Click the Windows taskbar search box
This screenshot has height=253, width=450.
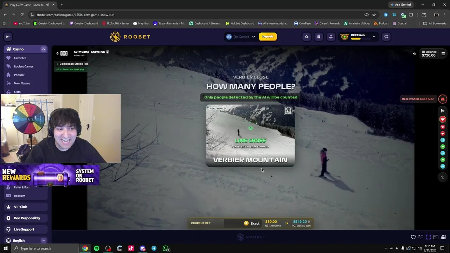(45, 248)
